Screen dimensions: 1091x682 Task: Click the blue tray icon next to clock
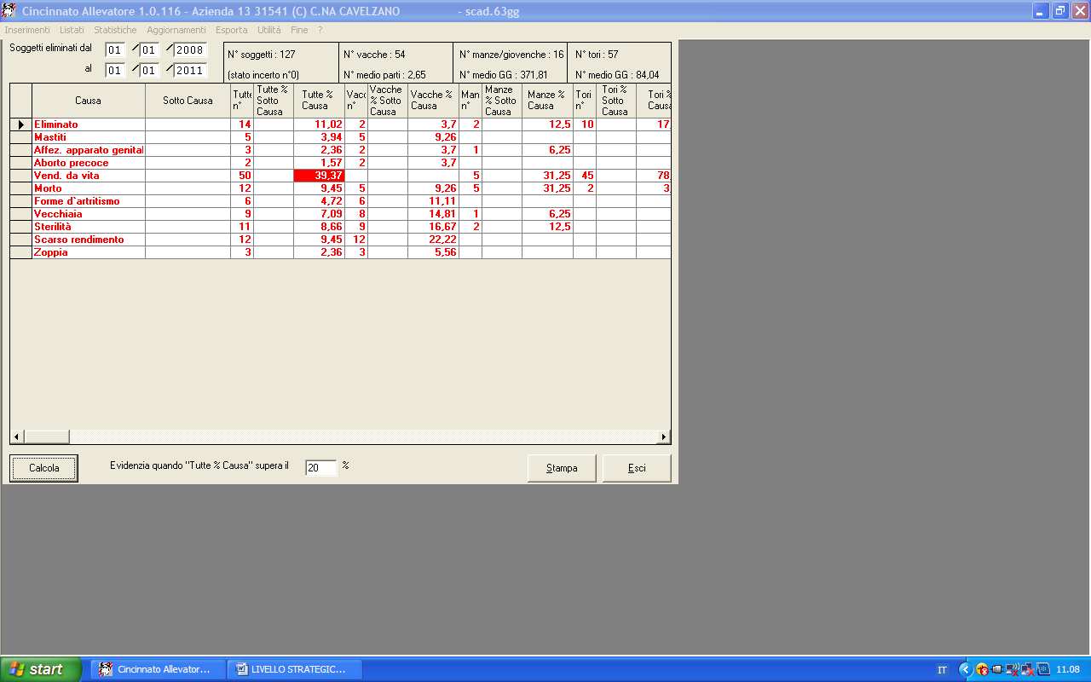[x=1043, y=669]
